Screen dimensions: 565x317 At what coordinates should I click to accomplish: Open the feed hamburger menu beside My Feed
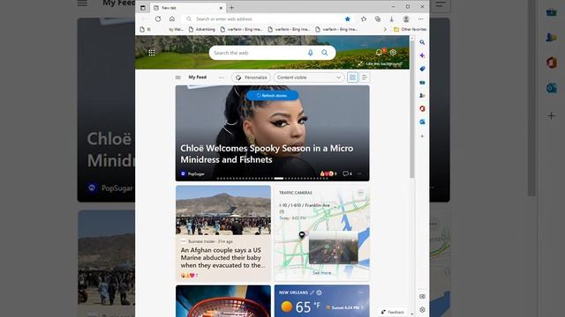[x=178, y=77]
